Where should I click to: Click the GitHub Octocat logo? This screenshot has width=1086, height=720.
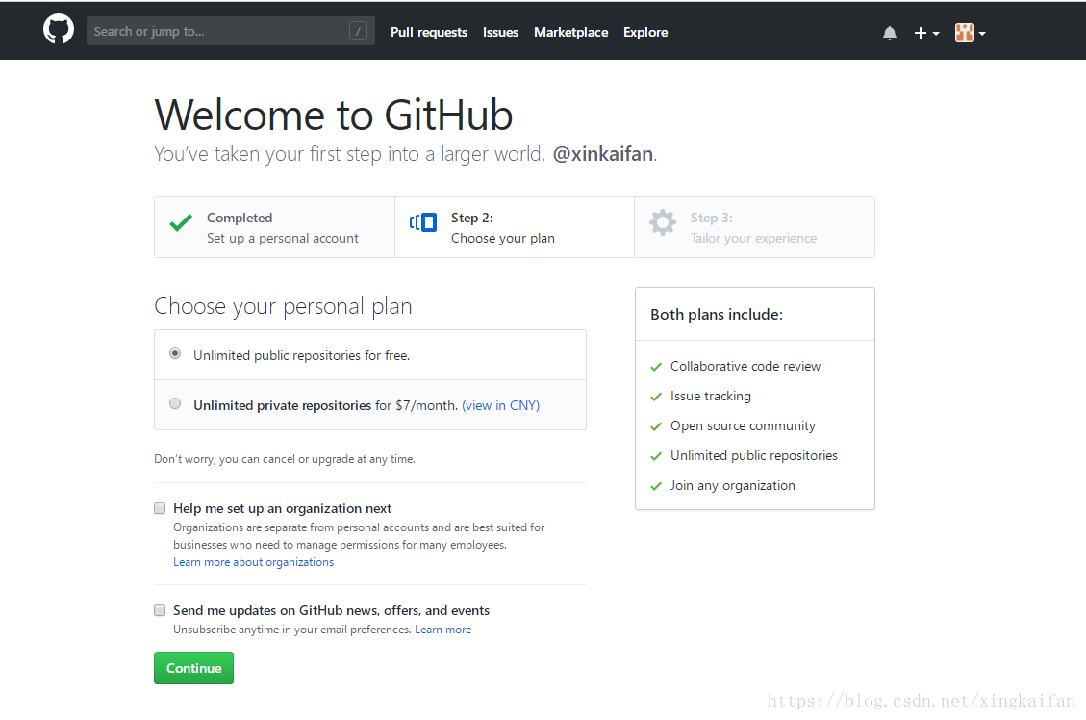pos(58,29)
